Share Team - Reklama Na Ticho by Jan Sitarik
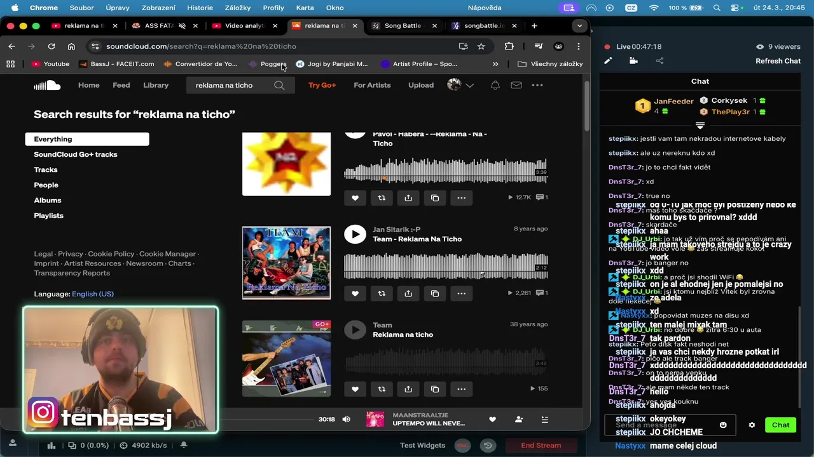 coord(408,293)
